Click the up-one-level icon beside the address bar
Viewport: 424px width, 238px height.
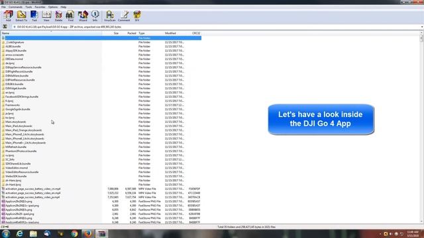point(5,26)
